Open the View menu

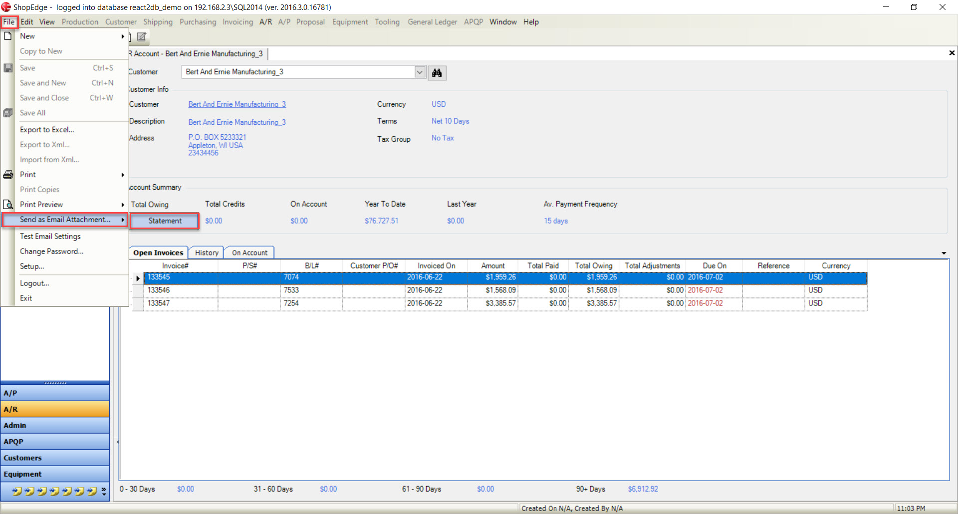pos(47,22)
